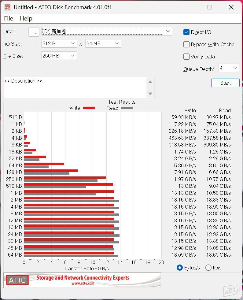
Task: Open the Help menu
Action: (26, 19)
